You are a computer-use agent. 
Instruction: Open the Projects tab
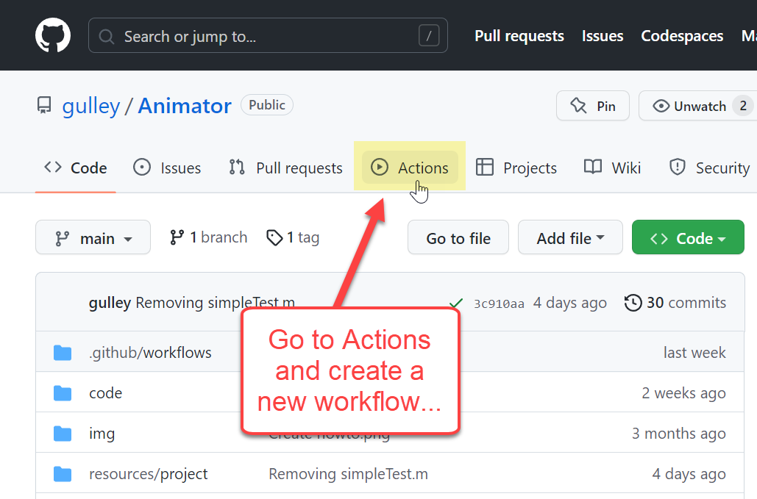tap(516, 168)
